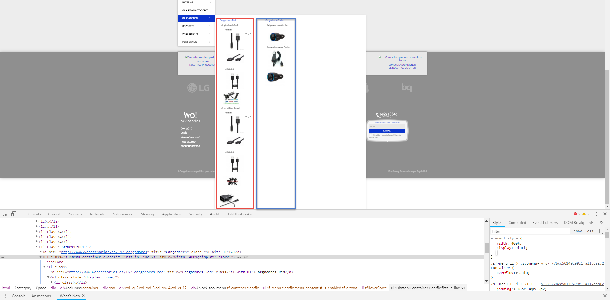Click the Cargadores Coche submenu link
610x300 pixels.
tap(274, 20)
